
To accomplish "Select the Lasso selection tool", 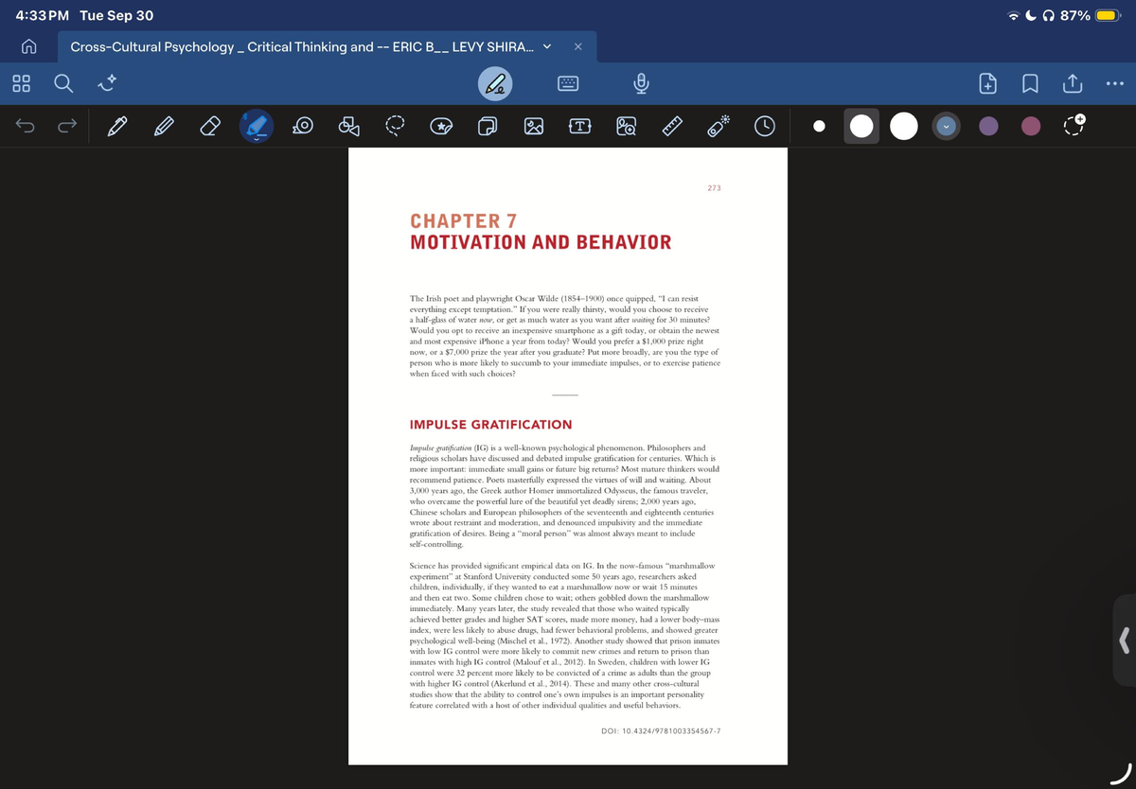I will tap(397, 126).
